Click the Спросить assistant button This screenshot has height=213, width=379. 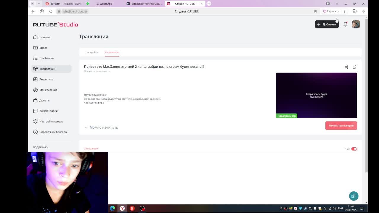(x=331, y=11)
